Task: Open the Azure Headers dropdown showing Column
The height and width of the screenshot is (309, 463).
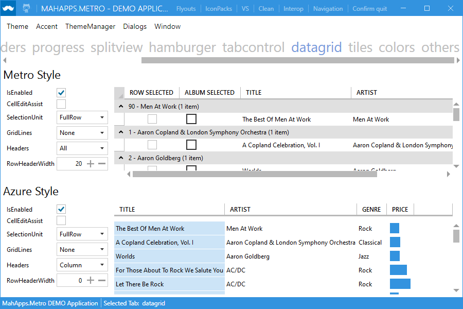Action: (82, 265)
